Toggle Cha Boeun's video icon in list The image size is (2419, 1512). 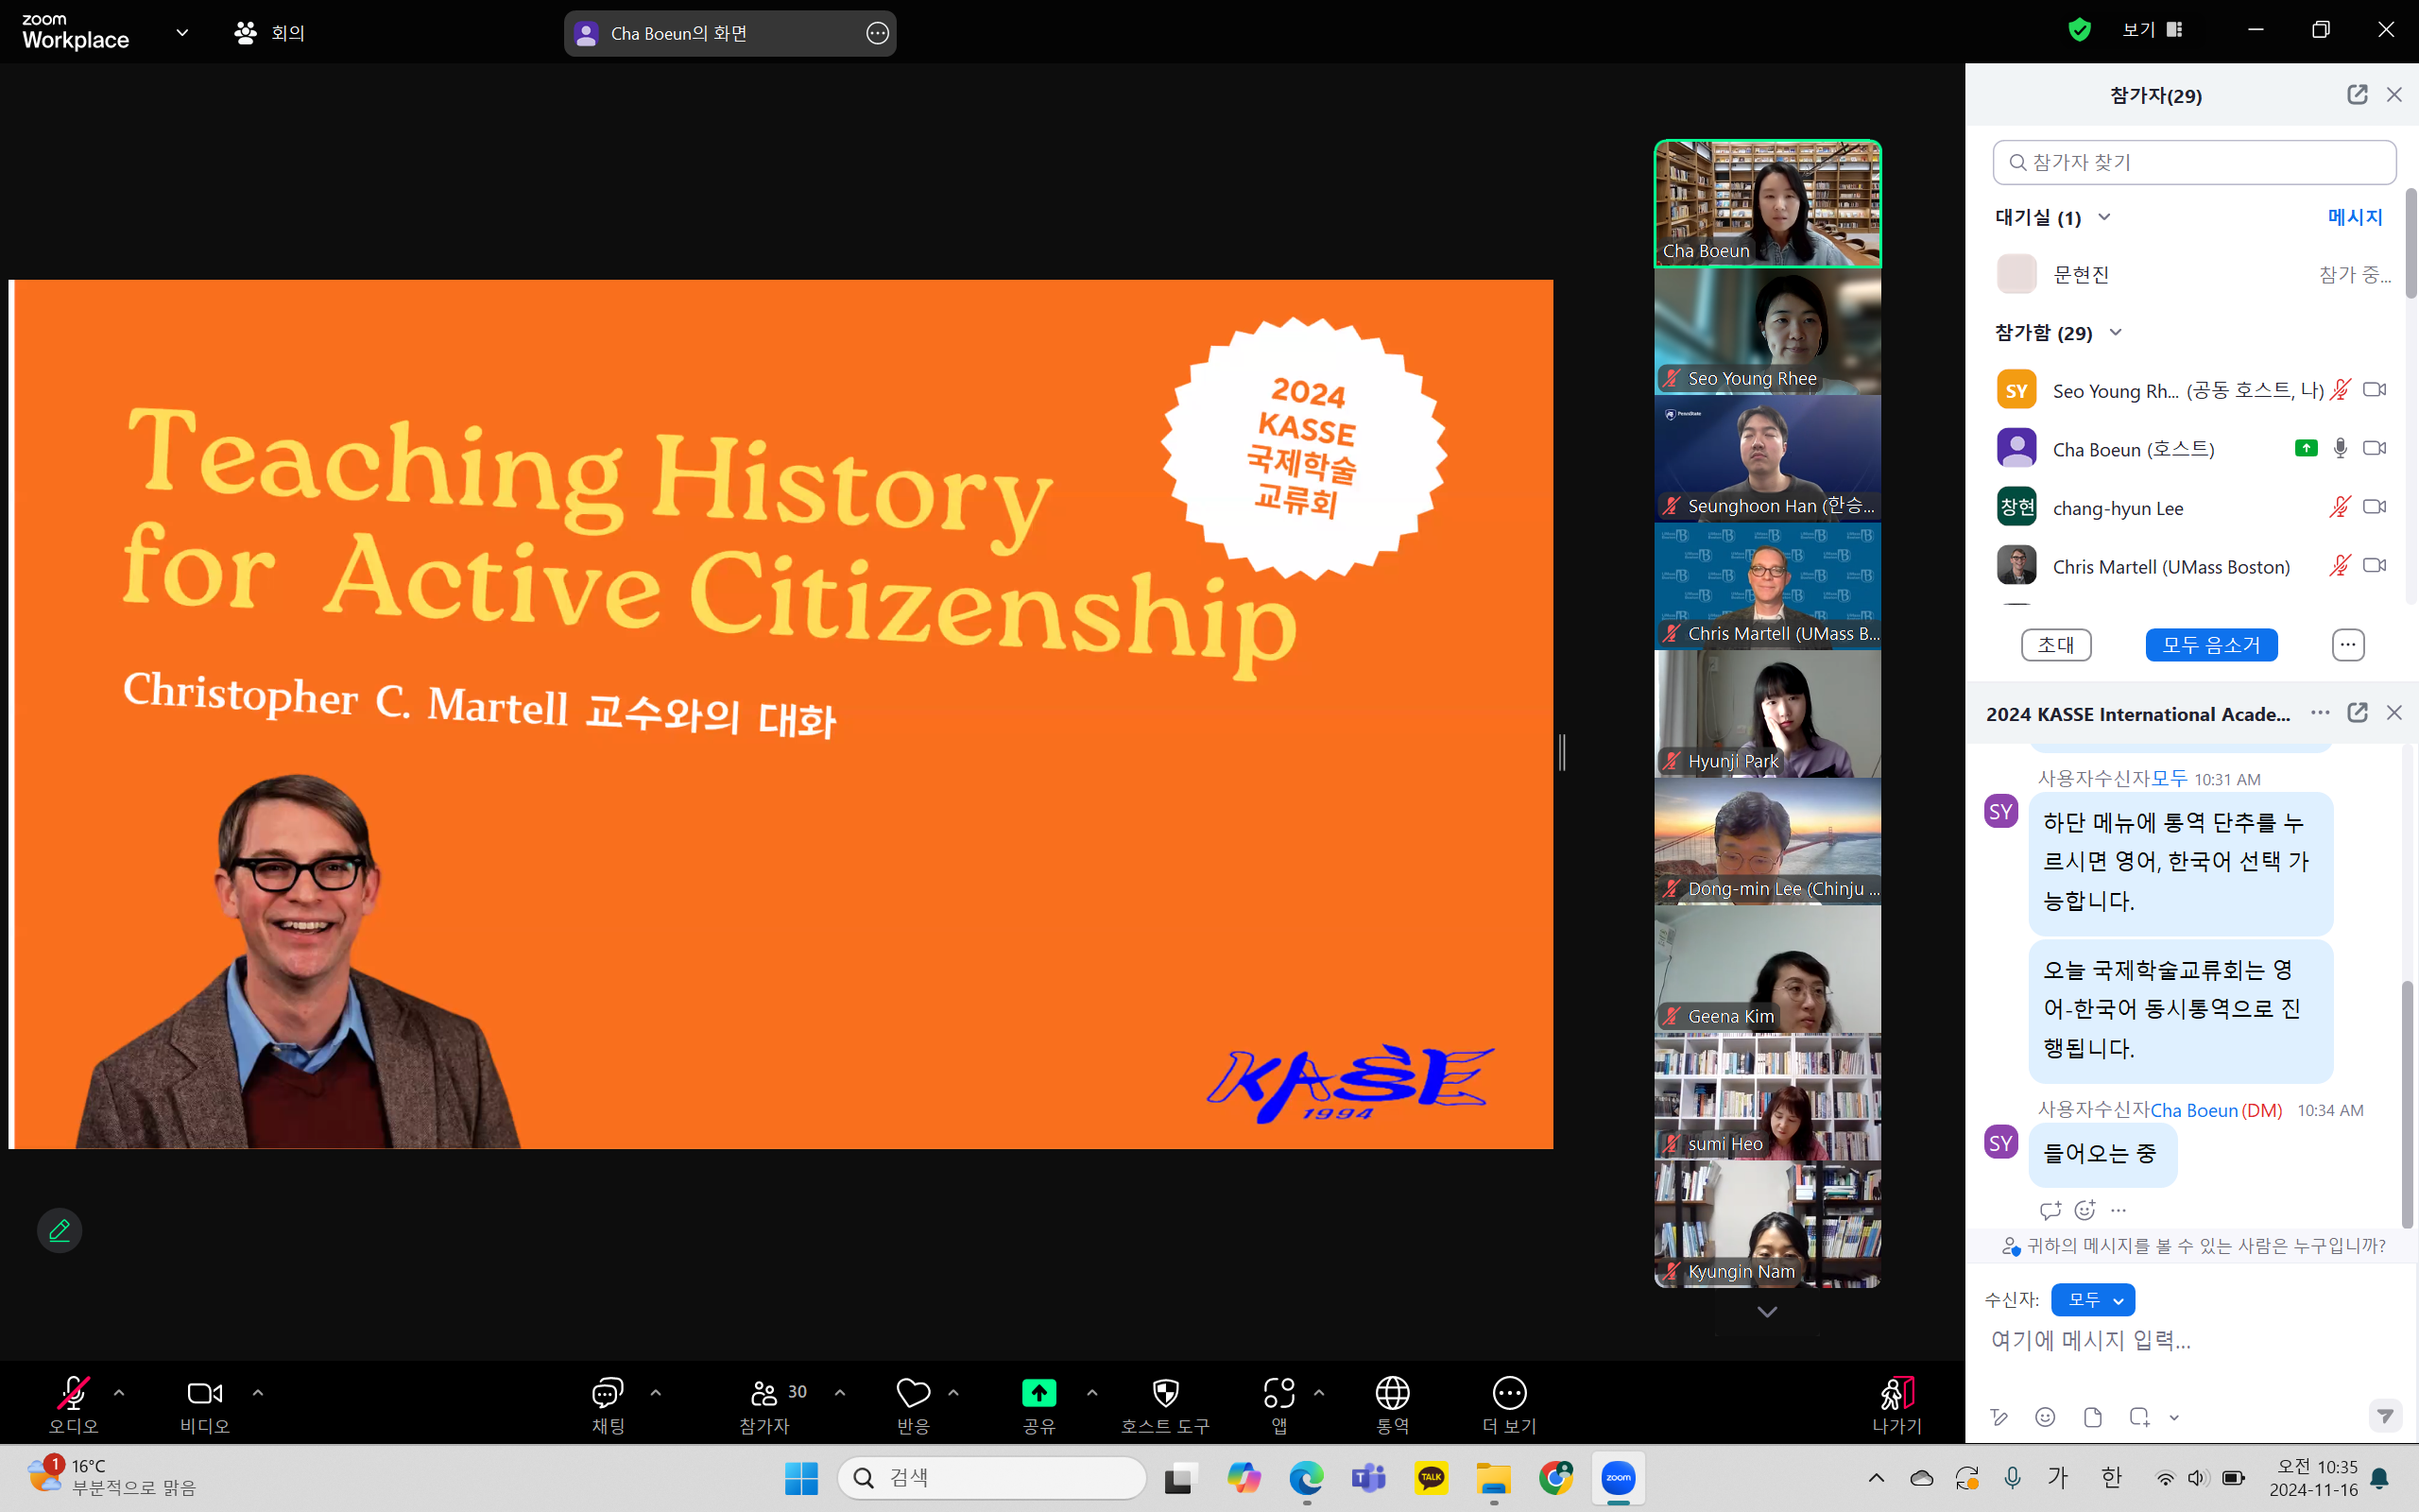(x=2375, y=448)
